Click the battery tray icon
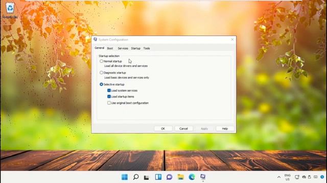The width and height of the screenshot is (327, 183). click(x=310, y=177)
